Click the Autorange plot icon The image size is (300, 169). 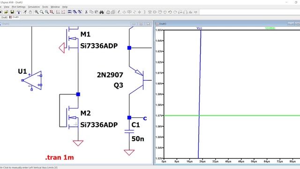63,12
